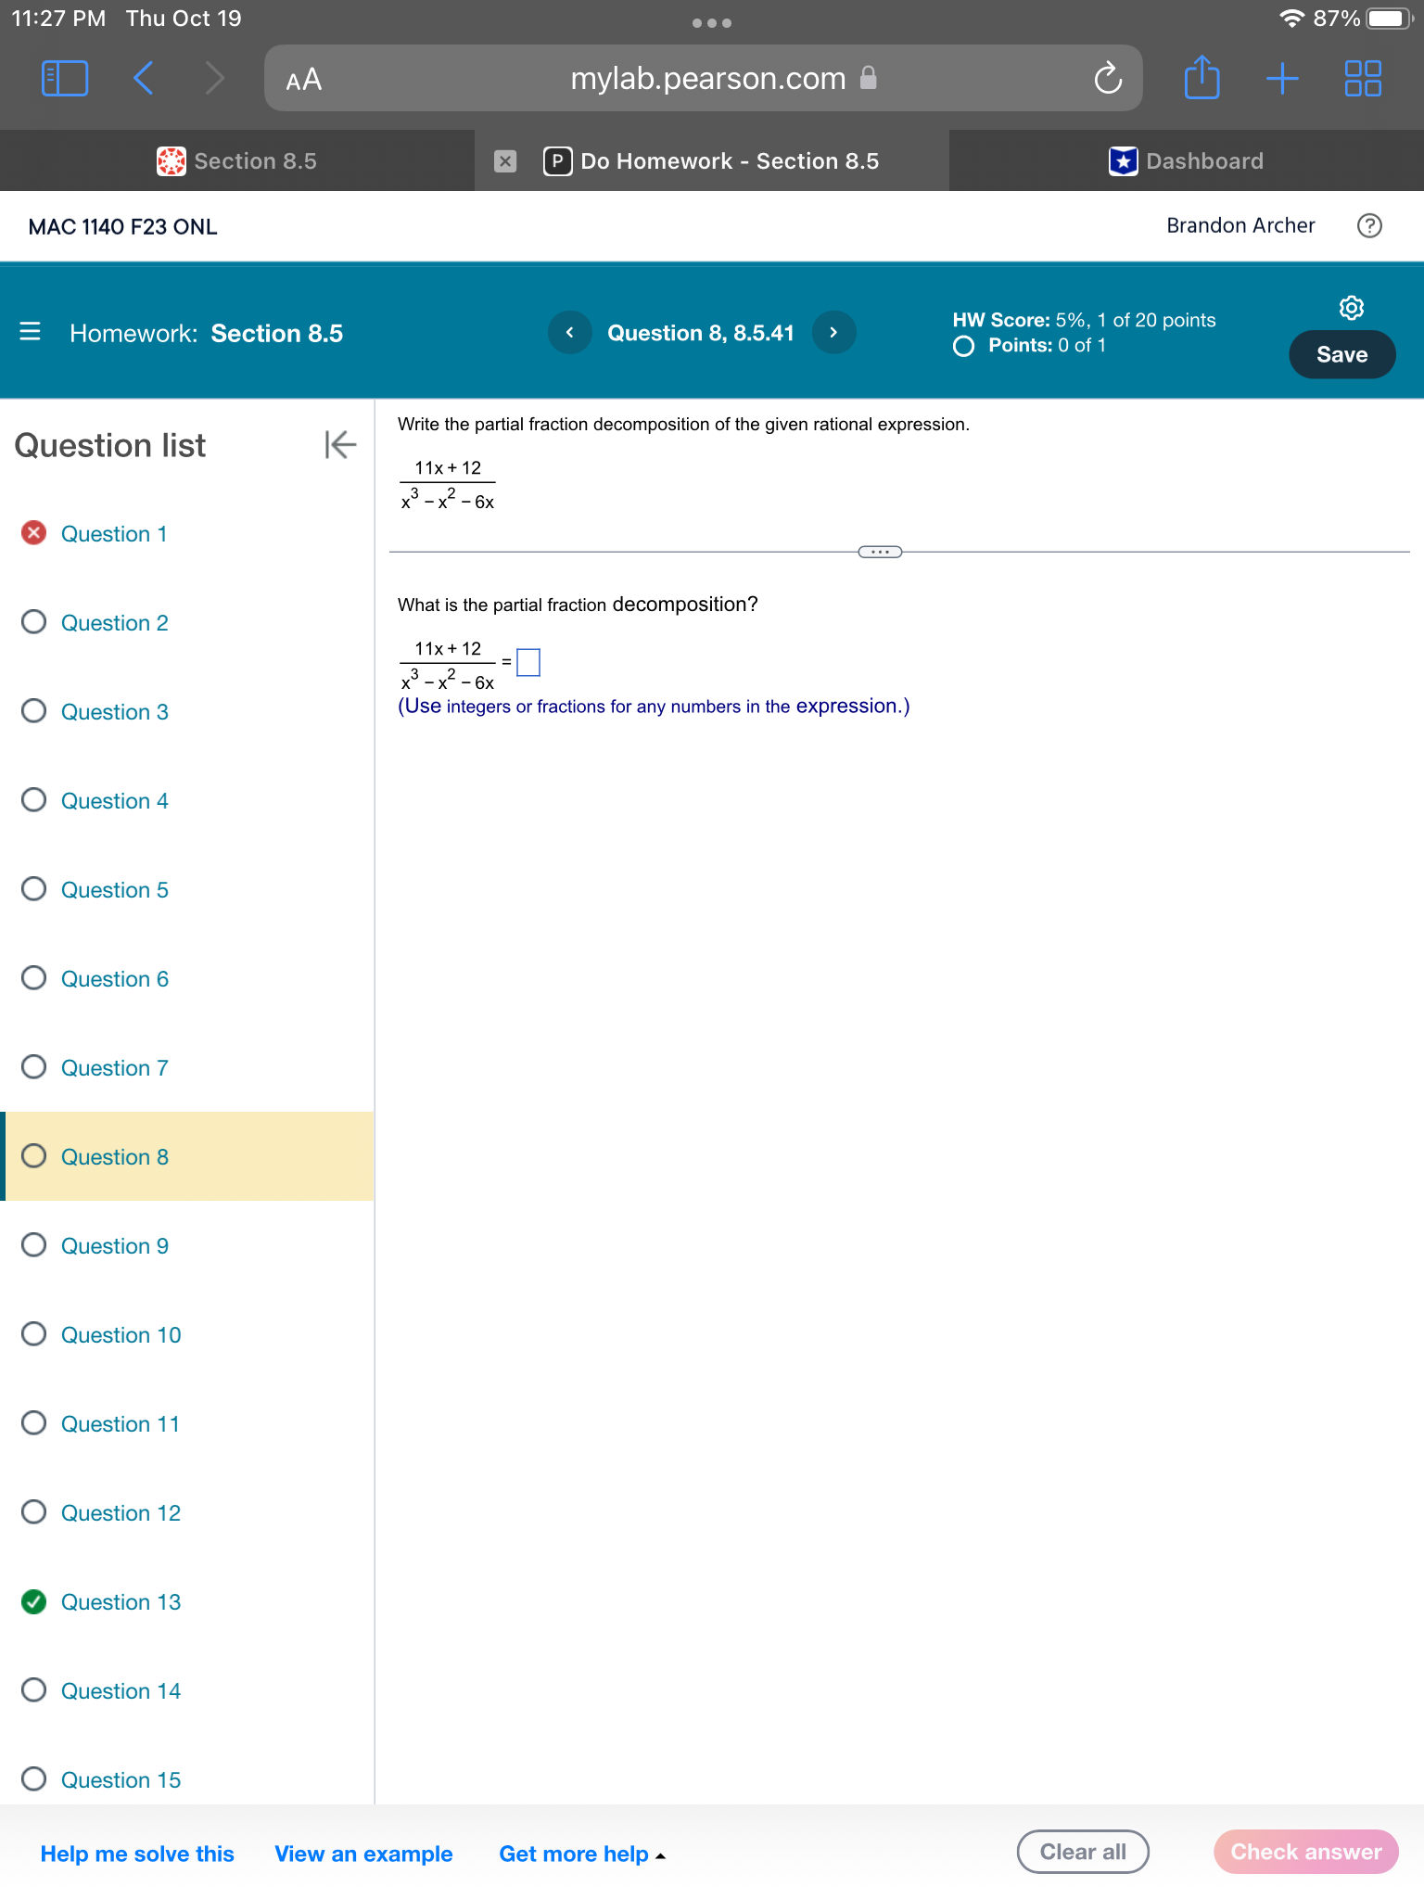Select the highlighted Question 8
This screenshot has width=1424, height=1899.
tap(189, 1156)
